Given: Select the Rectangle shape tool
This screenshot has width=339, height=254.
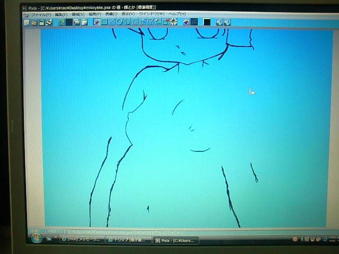Looking at the screenshot, I should tap(104, 22).
